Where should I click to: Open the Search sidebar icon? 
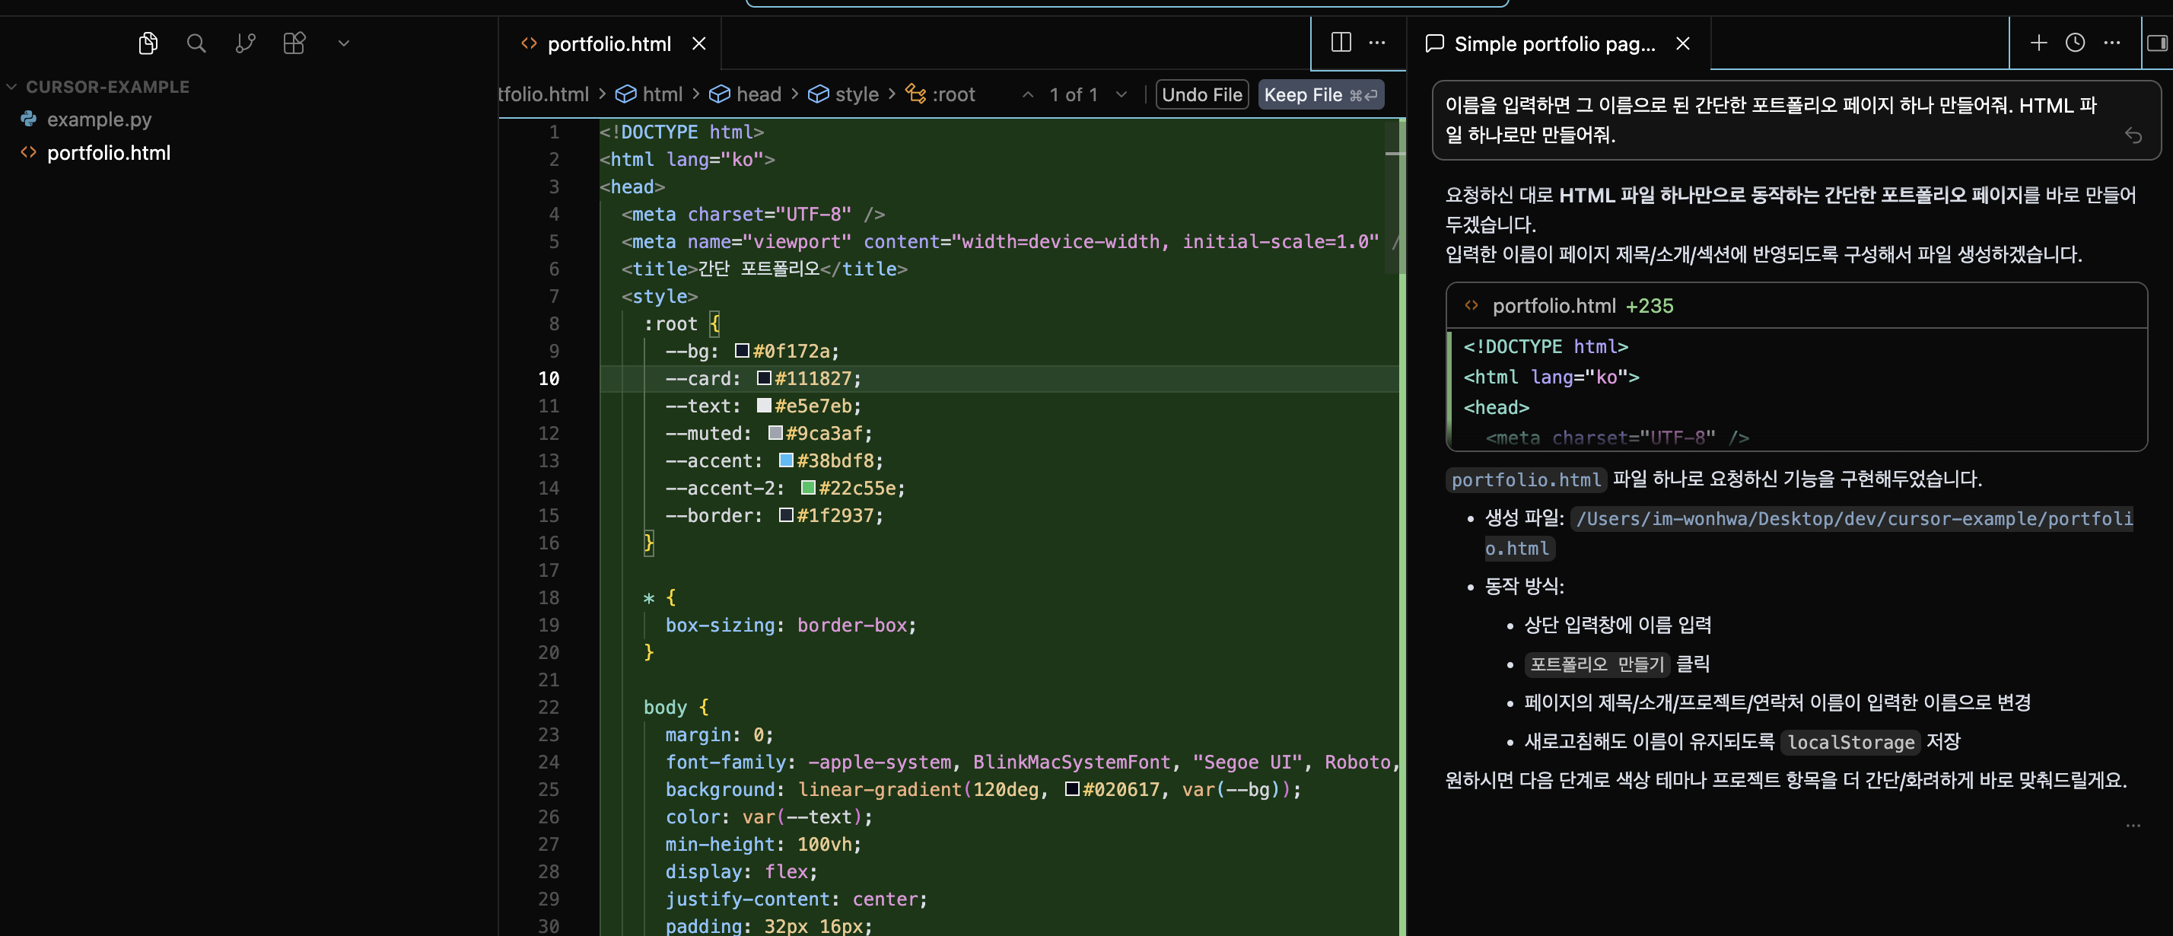196,43
